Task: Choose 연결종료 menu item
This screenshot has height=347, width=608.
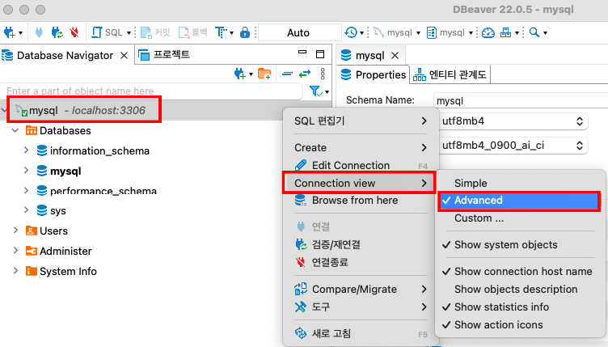Action: [x=361, y=262]
